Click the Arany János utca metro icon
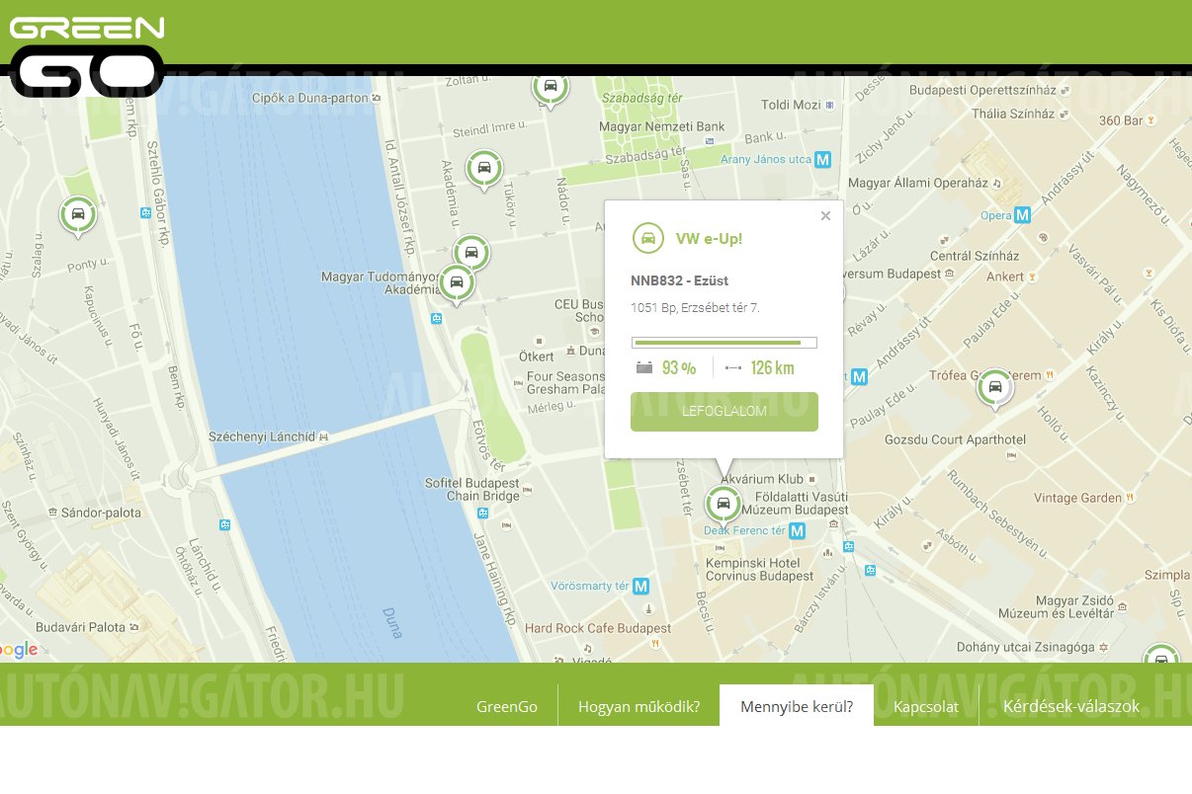 pyautogui.click(x=823, y=159)
